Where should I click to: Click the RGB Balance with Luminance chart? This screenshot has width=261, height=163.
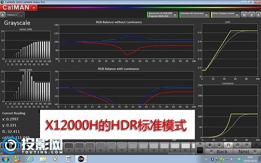click(126, 88)
